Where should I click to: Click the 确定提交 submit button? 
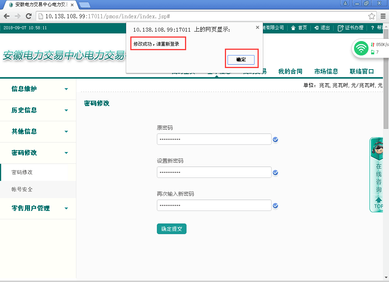click(171, 229)
